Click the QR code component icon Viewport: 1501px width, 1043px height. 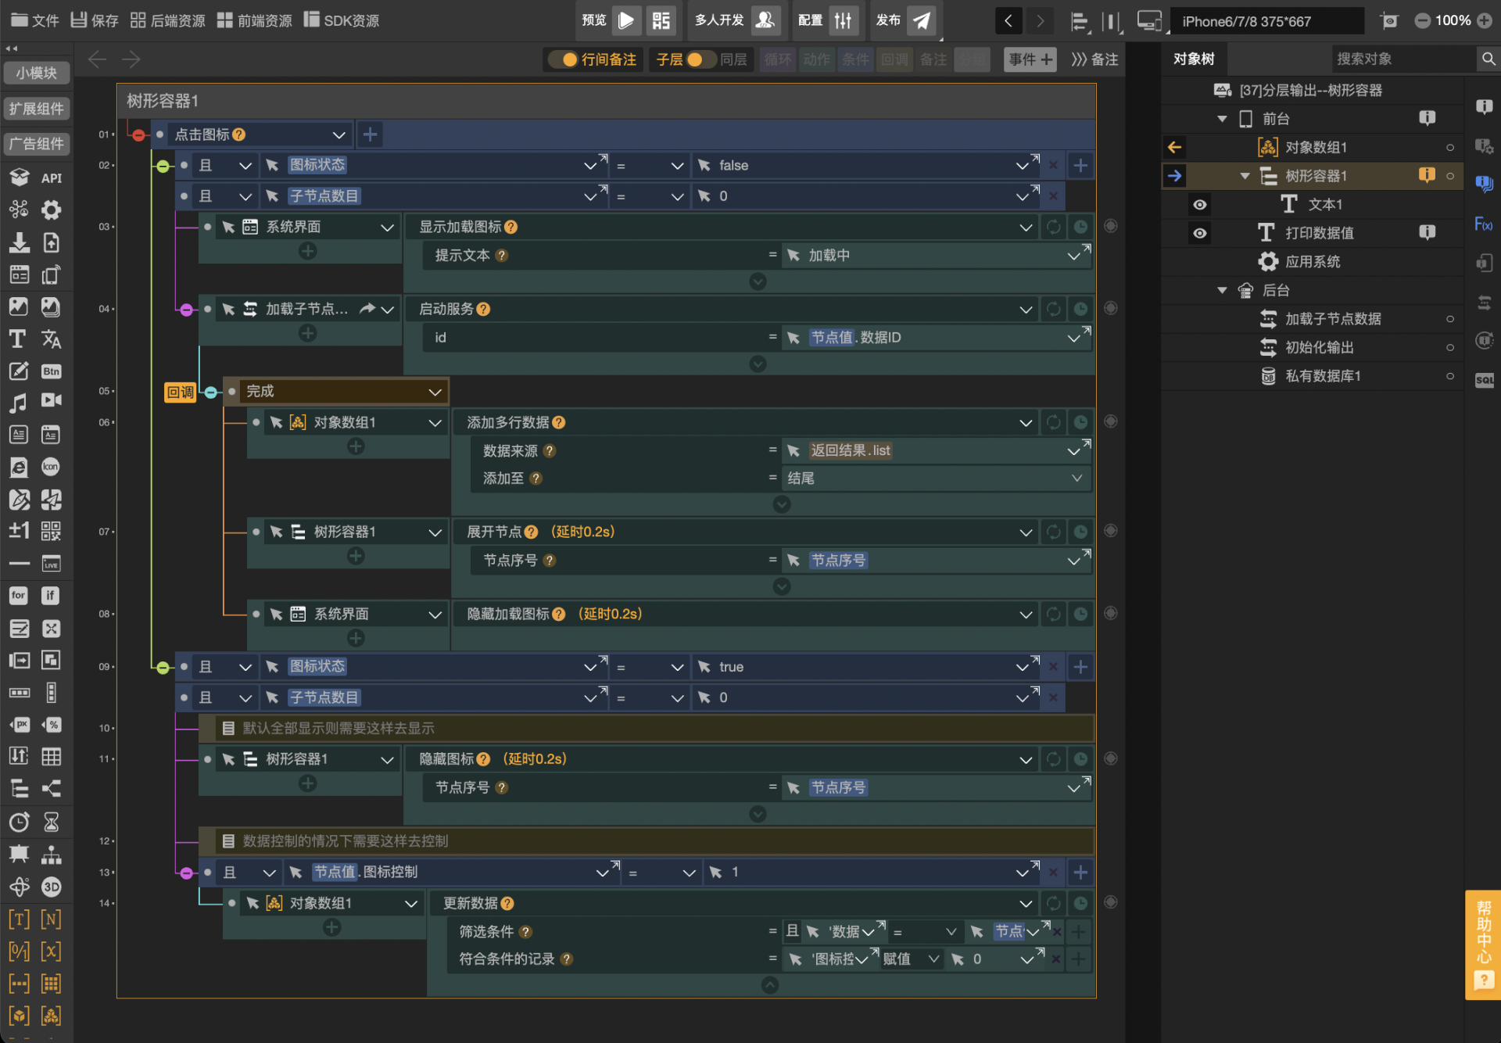tap(51, 532)
